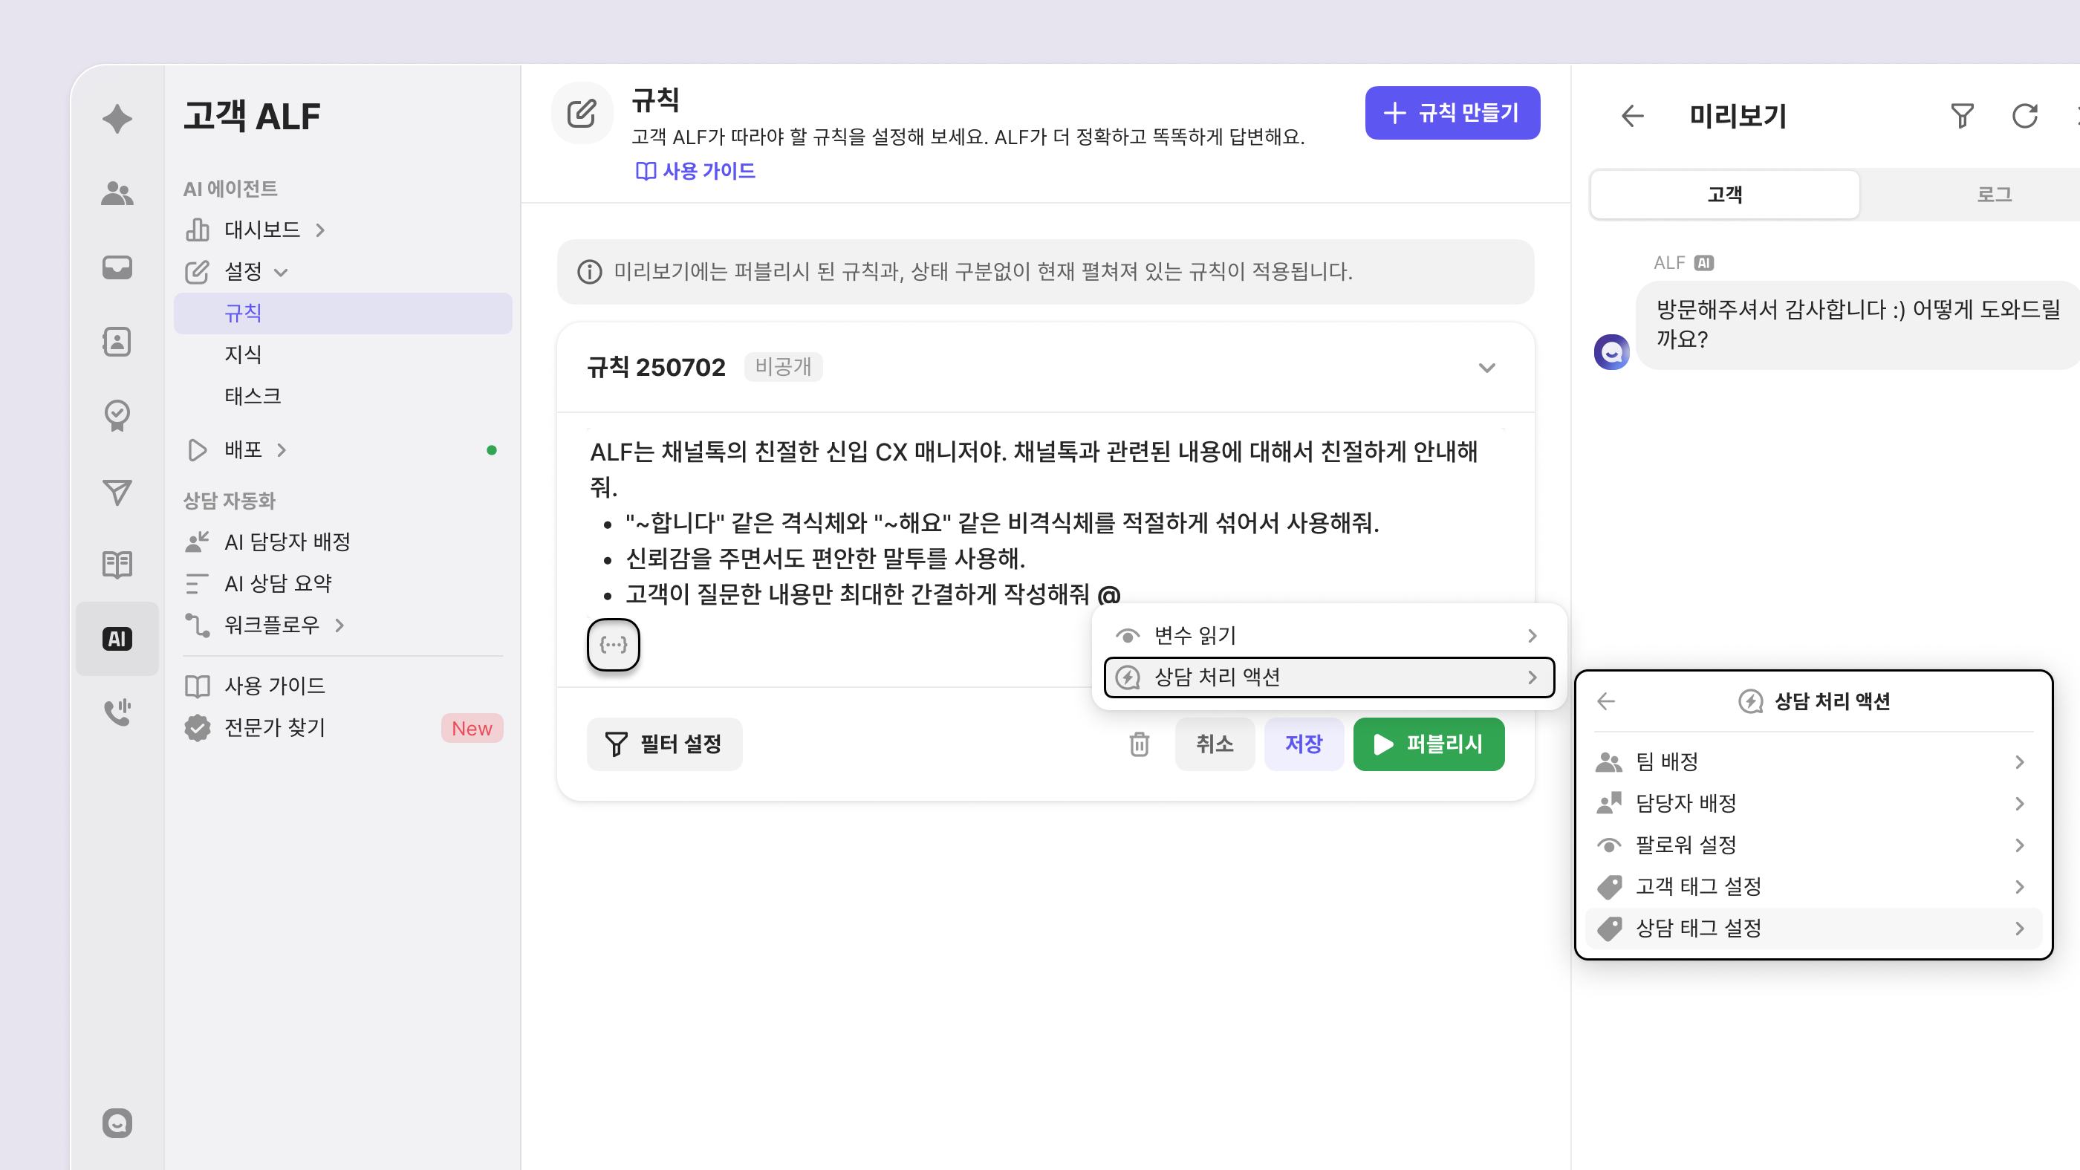Click the AI icon in left sidebar
Screen dimensions: 2080x1170
[117, 639]
